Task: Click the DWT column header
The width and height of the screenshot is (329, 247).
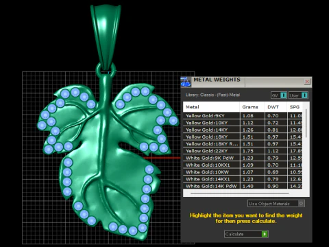Action: [276, 107]
